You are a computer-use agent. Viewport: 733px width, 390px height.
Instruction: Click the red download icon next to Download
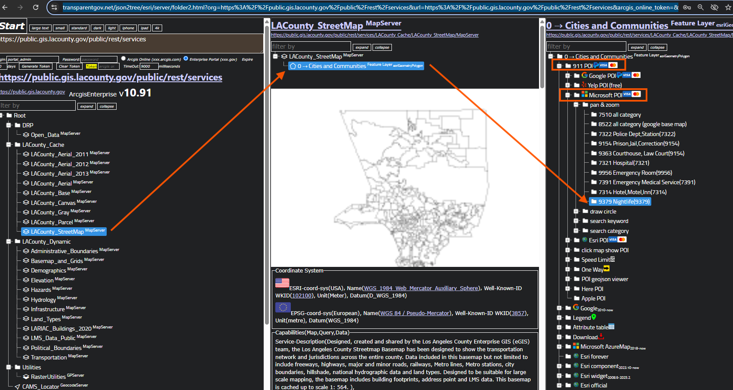pyautogui.click(x=601, y=337)
